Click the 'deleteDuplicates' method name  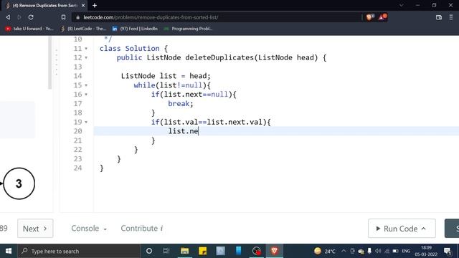click(219, 57)
